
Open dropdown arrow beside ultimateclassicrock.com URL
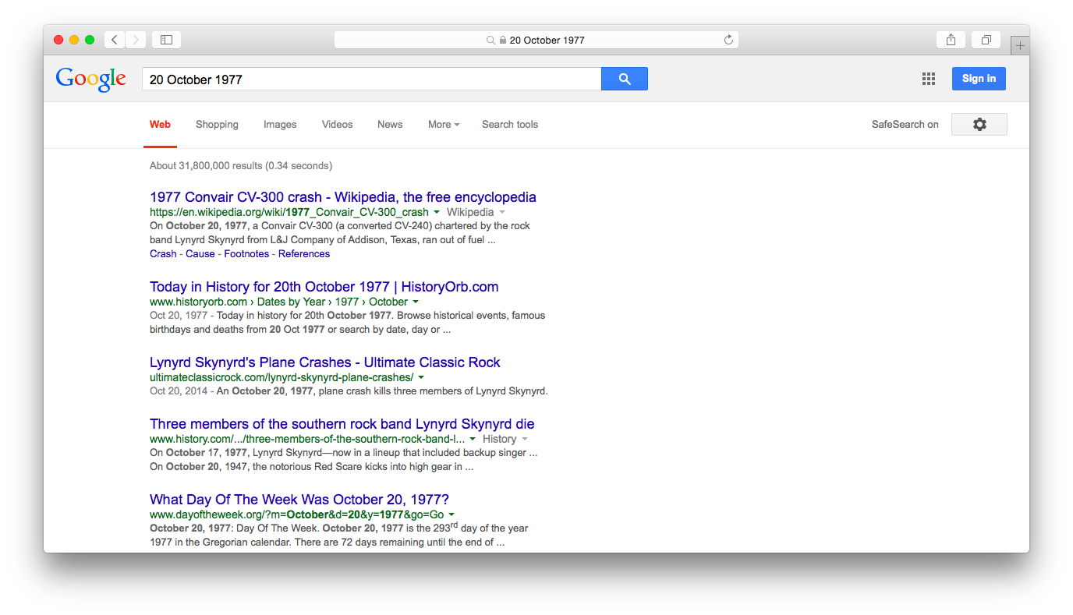tap(421, 377)
